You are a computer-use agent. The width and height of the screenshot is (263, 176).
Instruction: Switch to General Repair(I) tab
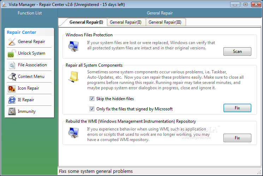pos(86,22)
